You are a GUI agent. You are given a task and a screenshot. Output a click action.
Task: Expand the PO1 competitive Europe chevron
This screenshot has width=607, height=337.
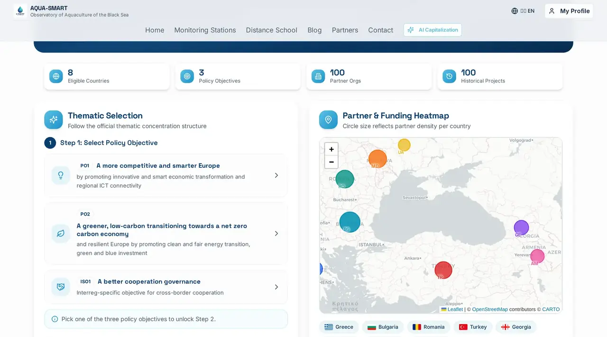coord(276,175)
